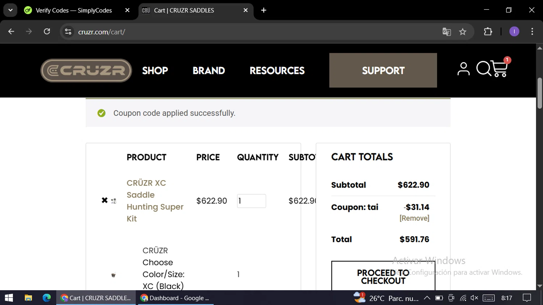View site information icon in address bar
Viewport: 543px width, 305px height.
click(x=68, y=32)
